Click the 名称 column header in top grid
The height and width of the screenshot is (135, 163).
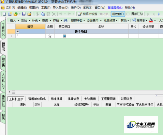pos(101,27)
